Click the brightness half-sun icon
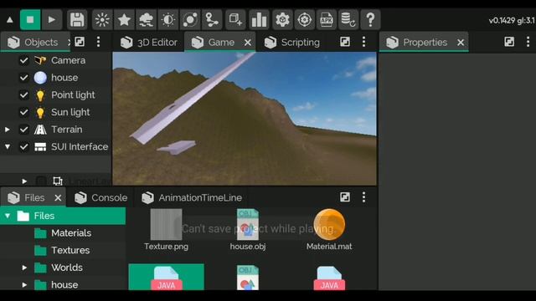The width and height of the screenshot is (536, 301). pyautogui.click(x=167, y=20)
